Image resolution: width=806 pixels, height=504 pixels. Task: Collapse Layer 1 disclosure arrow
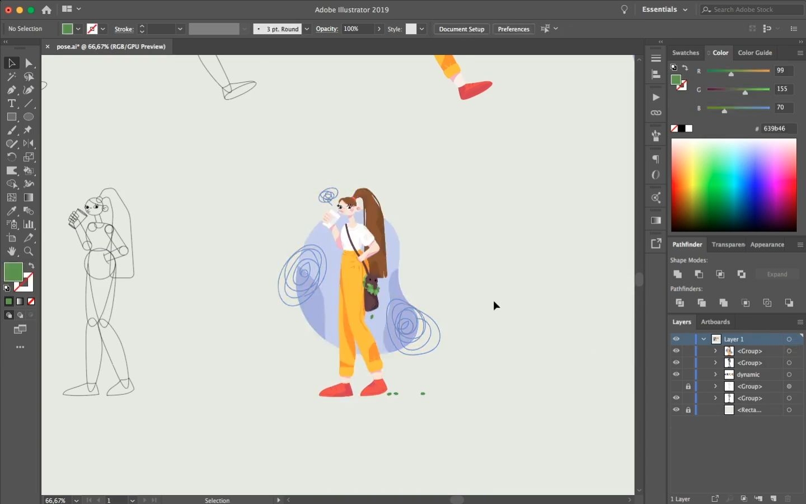[704, 339]
